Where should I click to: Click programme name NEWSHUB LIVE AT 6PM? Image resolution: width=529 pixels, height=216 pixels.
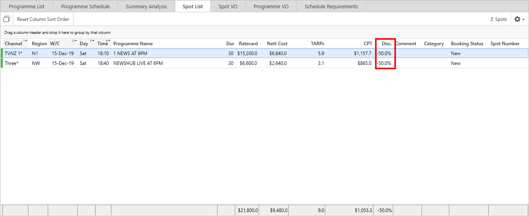[138, 63]
